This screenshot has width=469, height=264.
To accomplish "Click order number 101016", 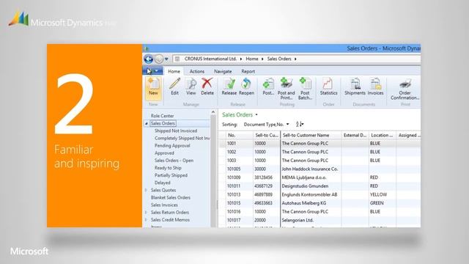I will (234, 212).
